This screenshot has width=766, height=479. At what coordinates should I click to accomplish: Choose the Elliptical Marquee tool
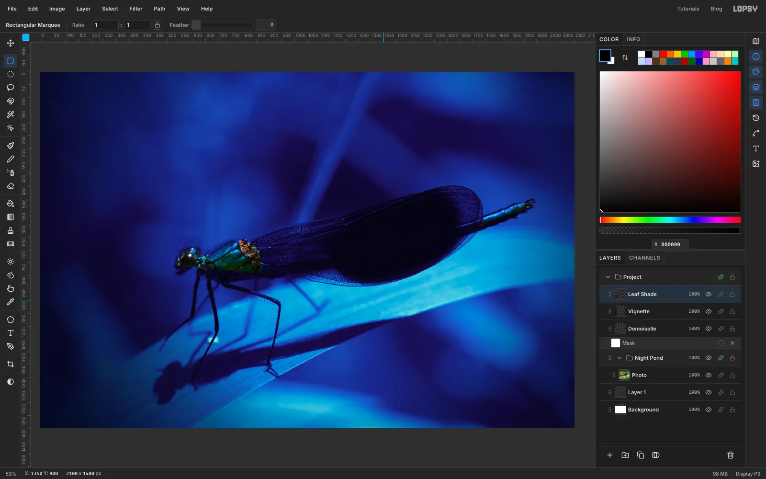pos(11,74)
